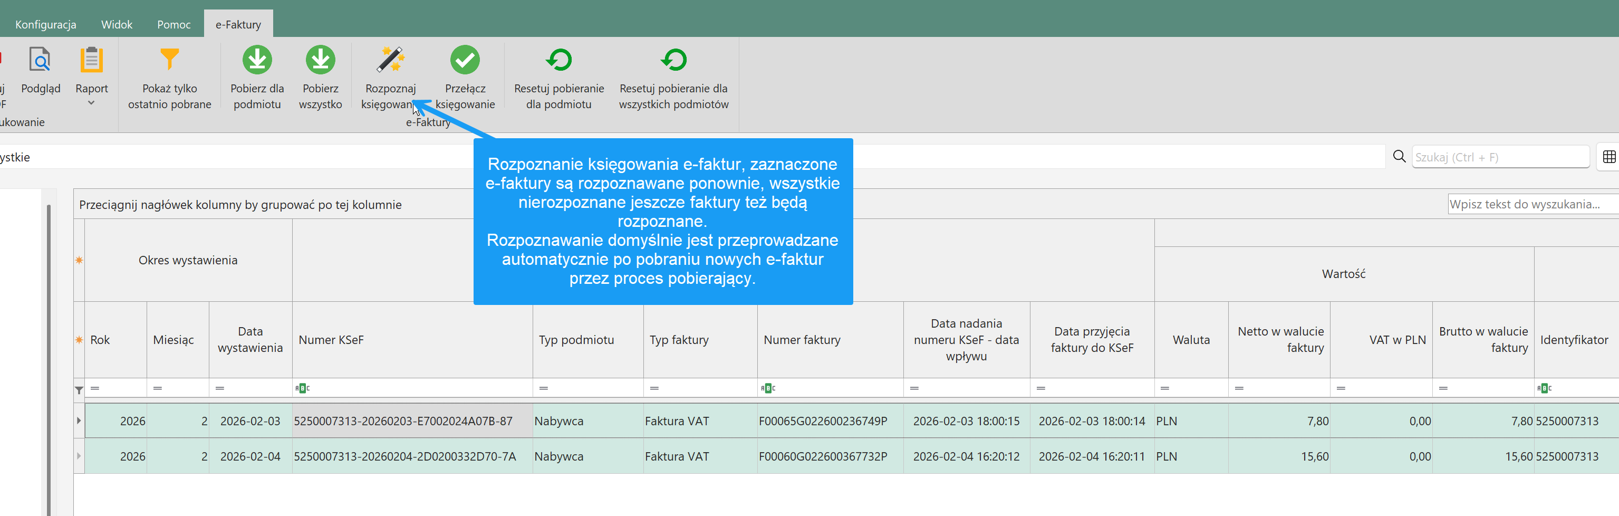This screenshot has height=516, width=1619.
Task: Click the Szukaj (Ctrl + F) search field
Action: (x=1500, y=157)
